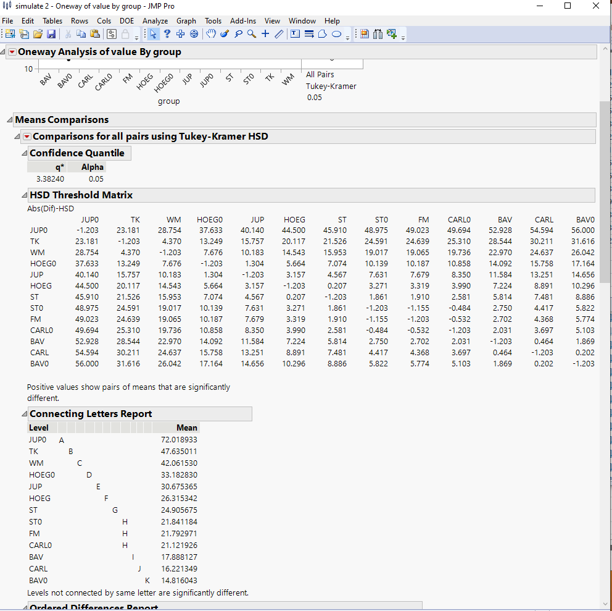Open the Graph menu
Viewport: 612px width, 611px height.
tap(186, 20)
